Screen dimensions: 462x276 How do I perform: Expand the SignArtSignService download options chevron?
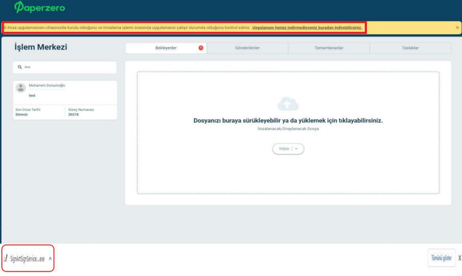[50, 258]
